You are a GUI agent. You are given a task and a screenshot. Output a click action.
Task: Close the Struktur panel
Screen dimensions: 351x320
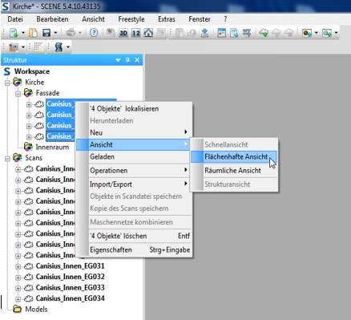tap(137, 60)
